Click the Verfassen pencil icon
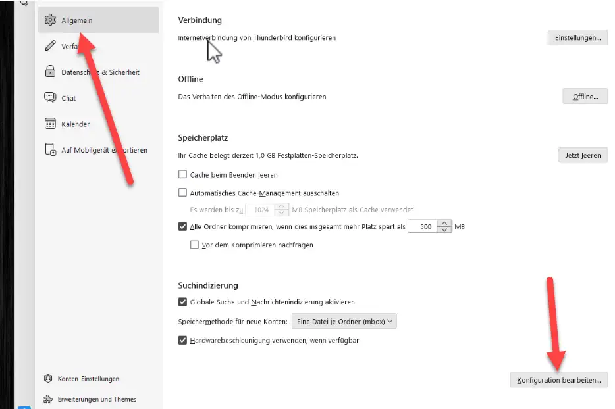615x409 pixels. coord(50,46)
